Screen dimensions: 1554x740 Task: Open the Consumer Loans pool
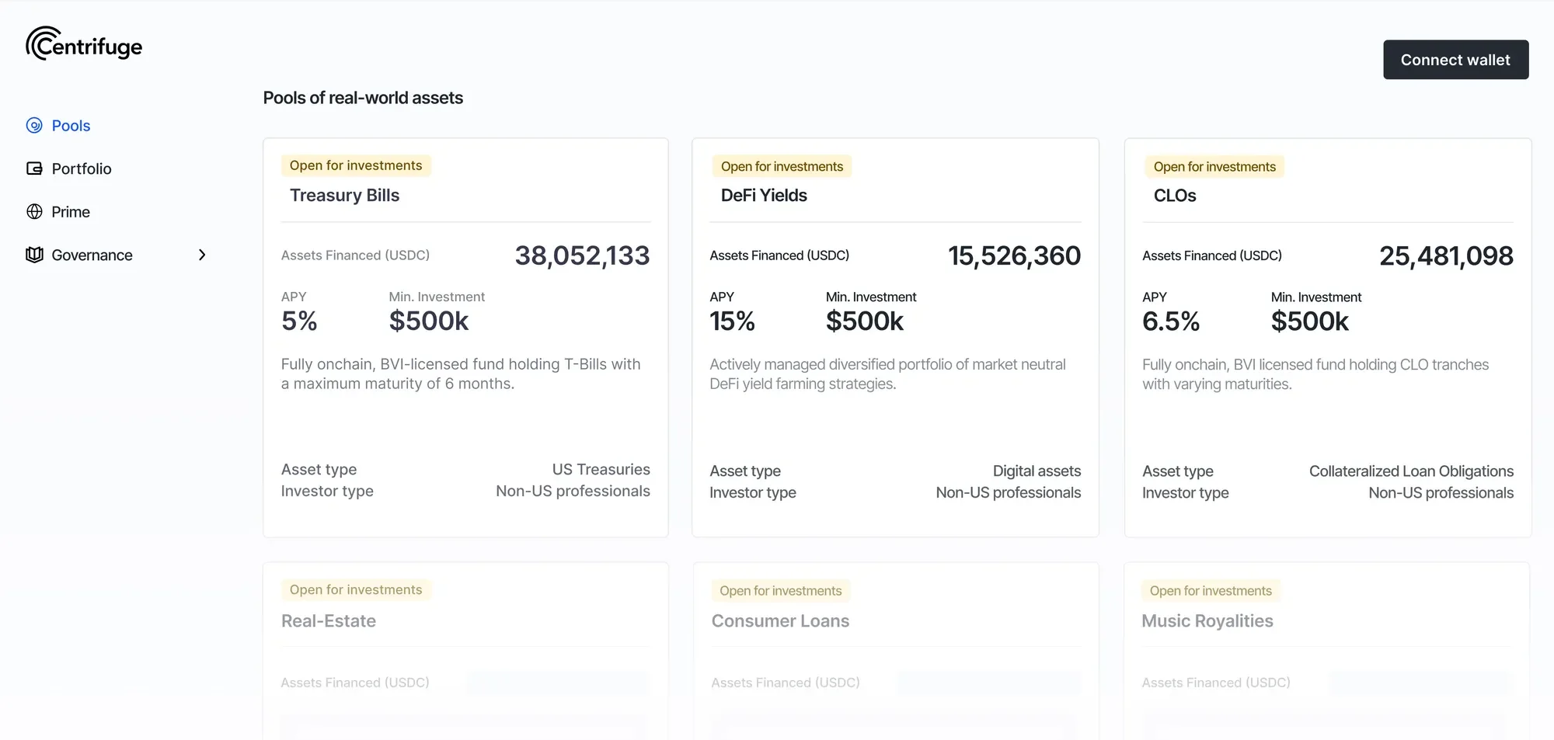pos(780,621)
